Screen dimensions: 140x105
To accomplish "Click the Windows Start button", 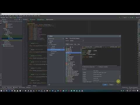I will [1, 91].
